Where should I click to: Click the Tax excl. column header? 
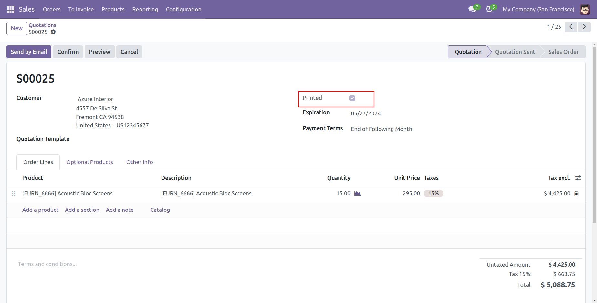[559, 178]
